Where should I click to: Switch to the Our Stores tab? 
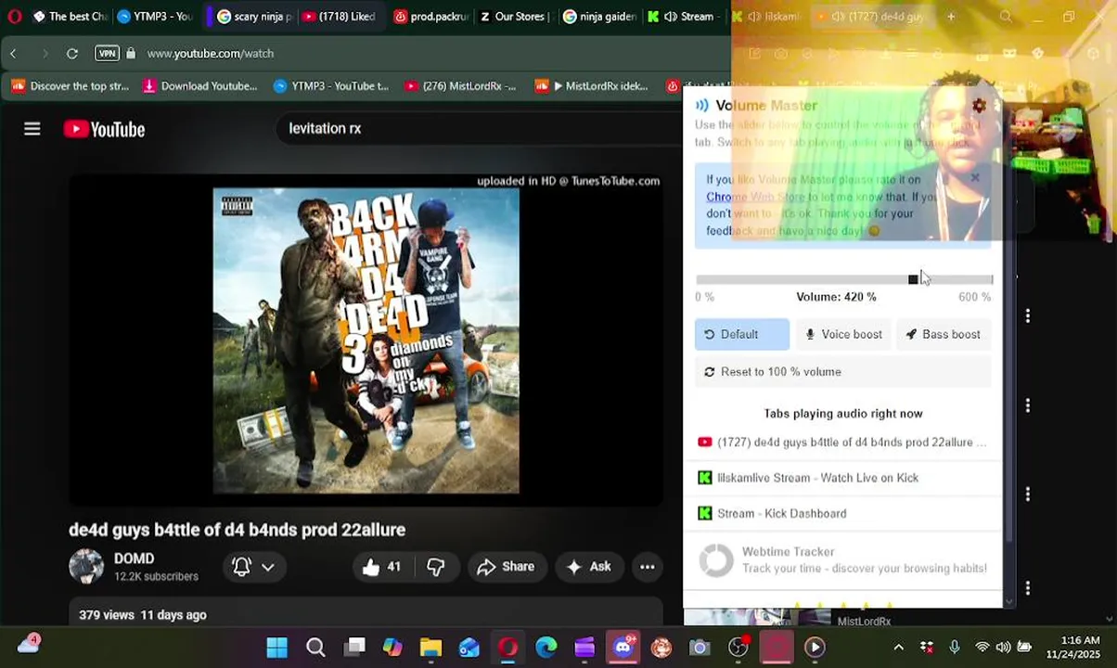click(515, 17)
